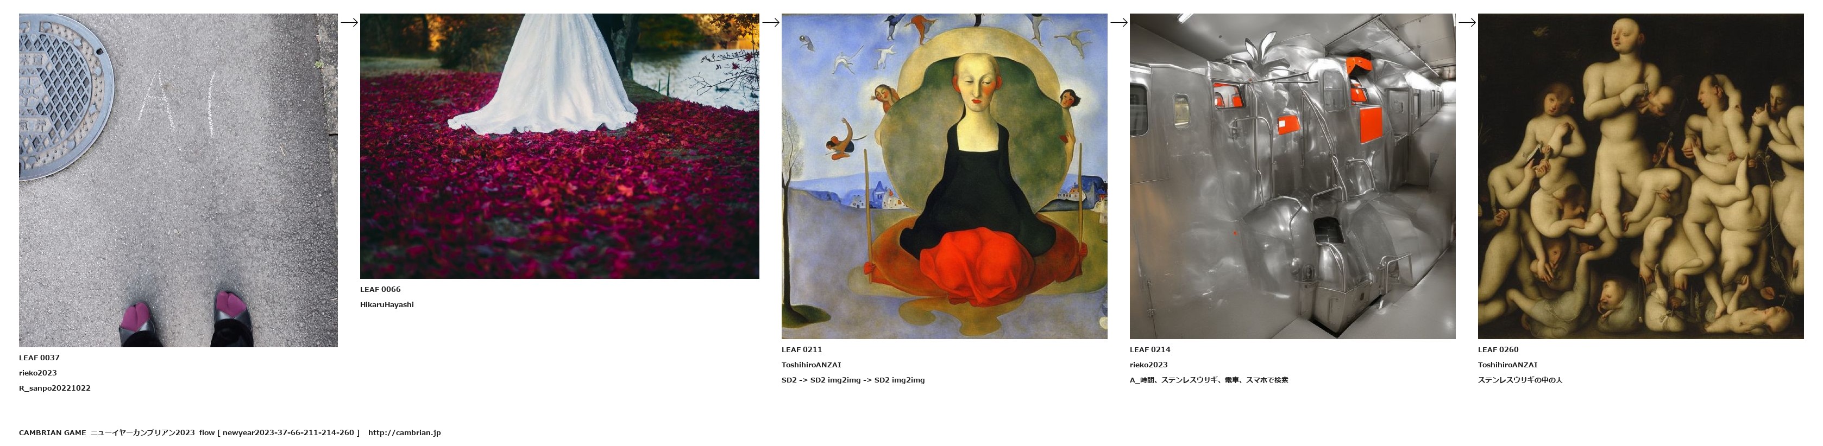1823x446 pixels.
Task: Click the LEAF 0260 label
Action: 1498,349
